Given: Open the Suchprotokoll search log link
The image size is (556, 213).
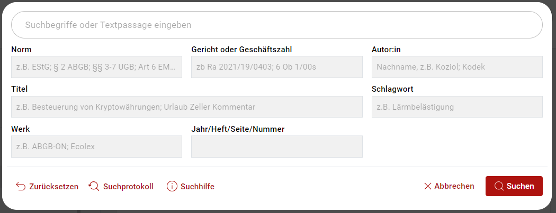Looking at the screenshot, I should [128, 186].
